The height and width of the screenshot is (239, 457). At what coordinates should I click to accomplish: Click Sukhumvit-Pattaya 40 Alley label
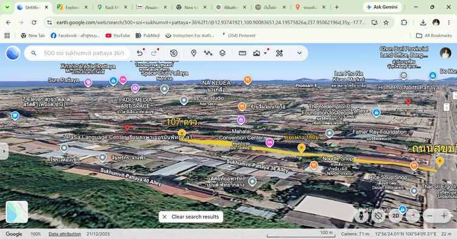coord(130,177)
